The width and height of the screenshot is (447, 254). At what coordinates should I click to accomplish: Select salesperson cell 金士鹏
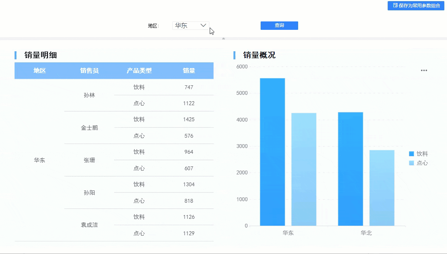point(89,128)
